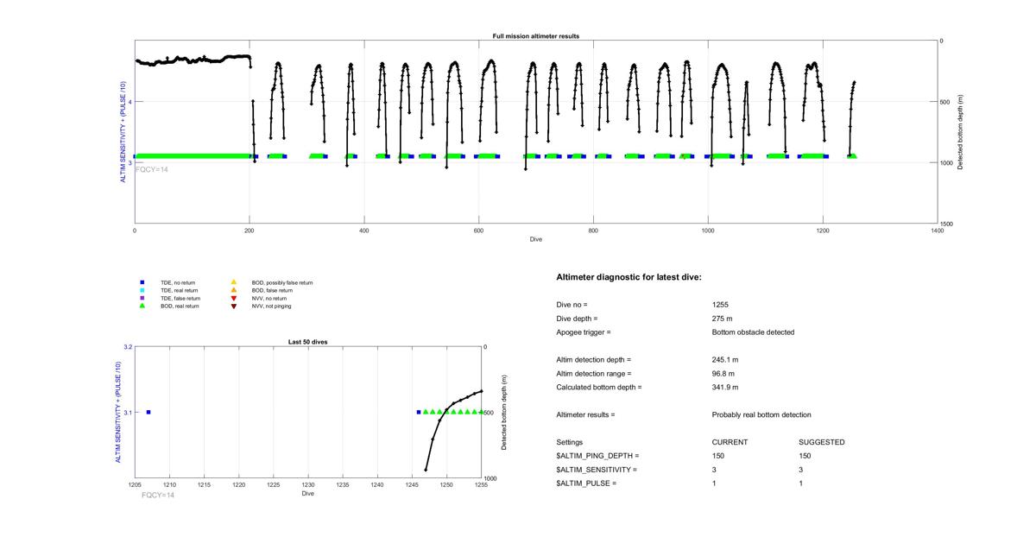
Task: Click the x-axis tick label 1245 on the last 50 dives chart
Action: (412, 486)
